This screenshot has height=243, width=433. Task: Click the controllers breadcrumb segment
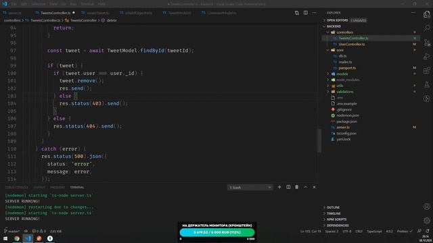click(x=12, y=20)
